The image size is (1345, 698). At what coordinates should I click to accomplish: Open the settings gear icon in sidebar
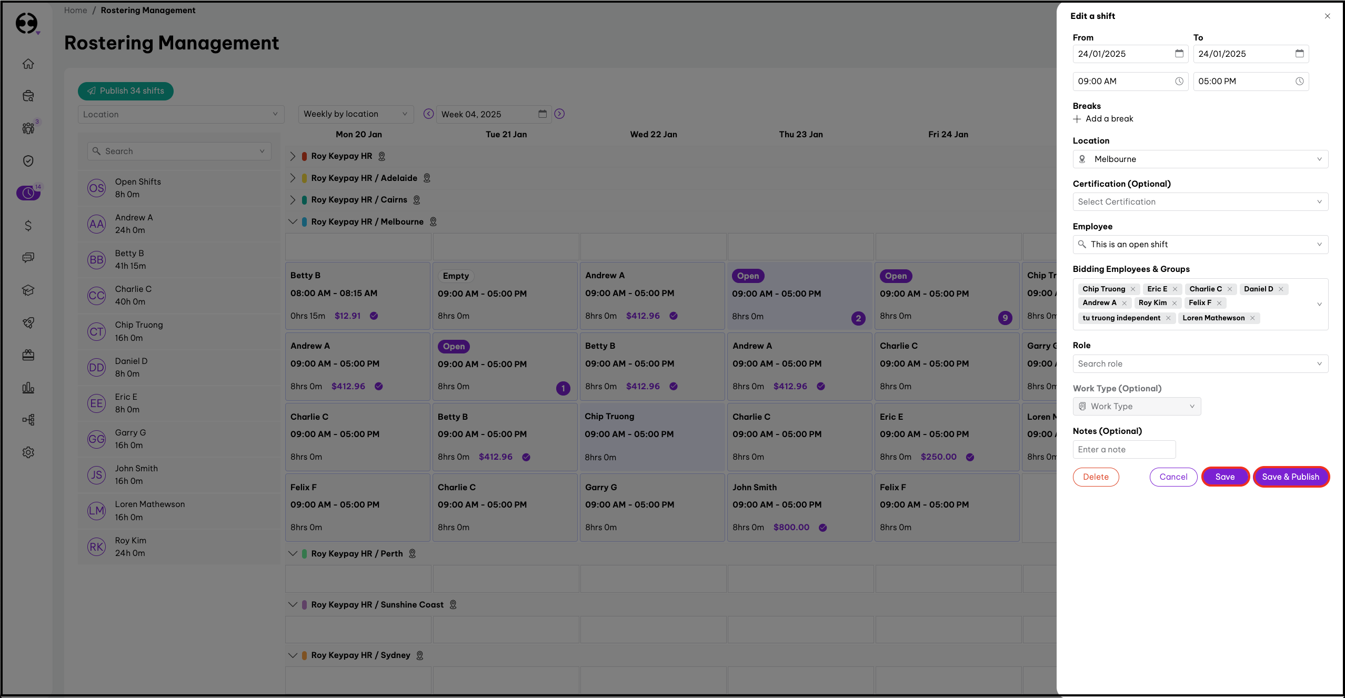click(x=28, y=452)
